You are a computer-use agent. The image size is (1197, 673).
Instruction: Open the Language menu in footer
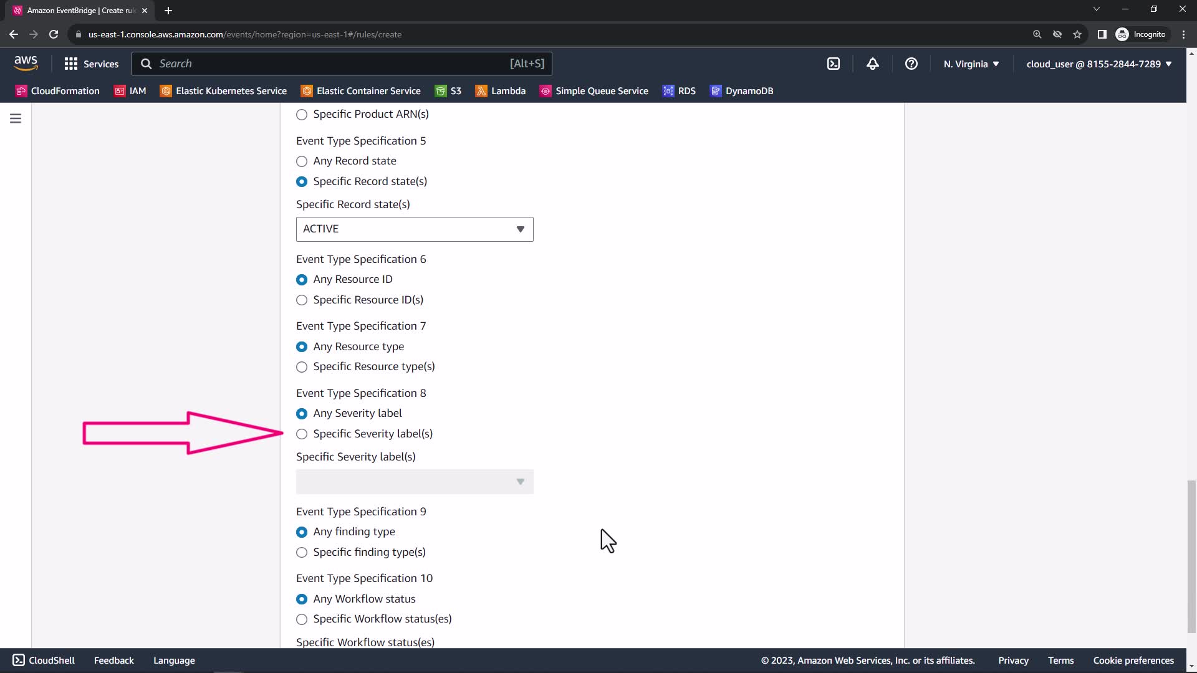click(174, 661)
